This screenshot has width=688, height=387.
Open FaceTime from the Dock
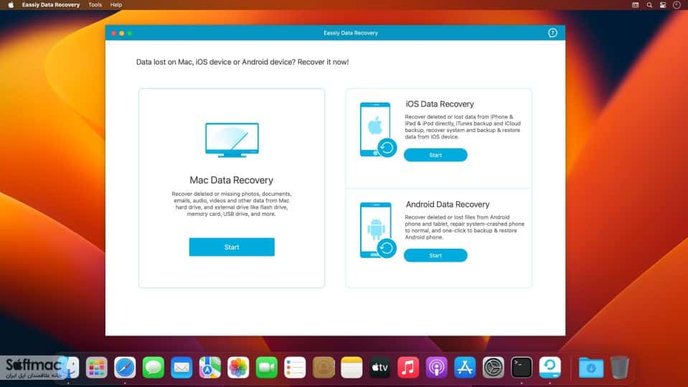click(x=267, y=367)
